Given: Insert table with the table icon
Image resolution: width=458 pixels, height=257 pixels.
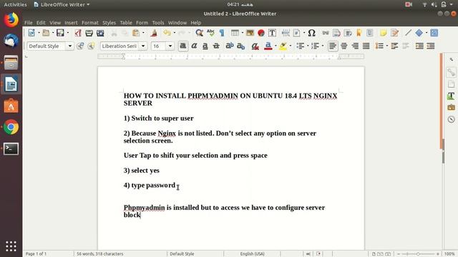Looking at the screenshot, I should [235, 33].
